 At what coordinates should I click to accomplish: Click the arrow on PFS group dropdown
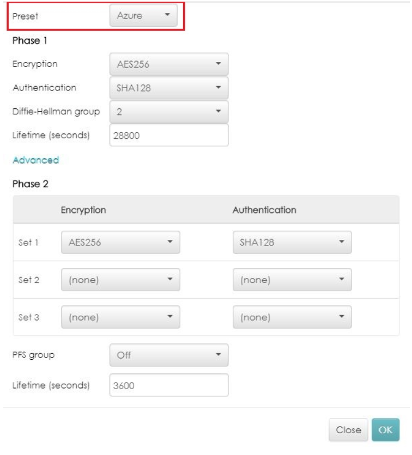pos(219,354)
